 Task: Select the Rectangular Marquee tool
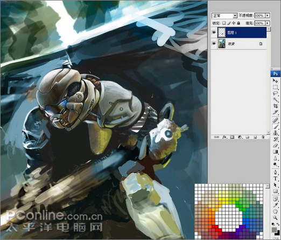click(275, 87)
